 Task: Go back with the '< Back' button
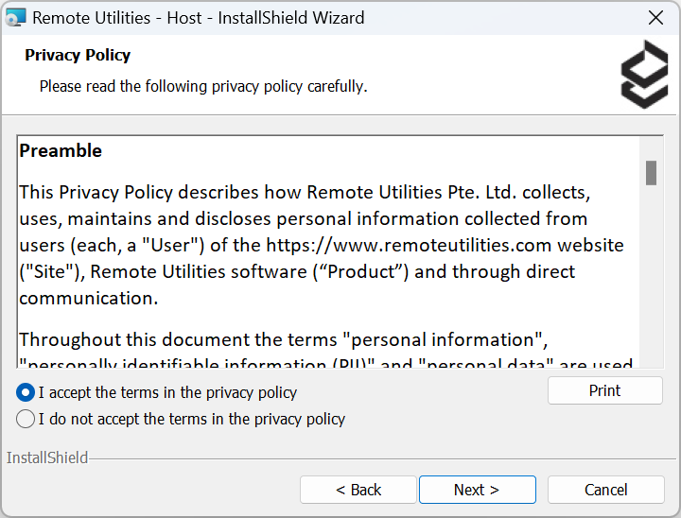tap(358, 490)
